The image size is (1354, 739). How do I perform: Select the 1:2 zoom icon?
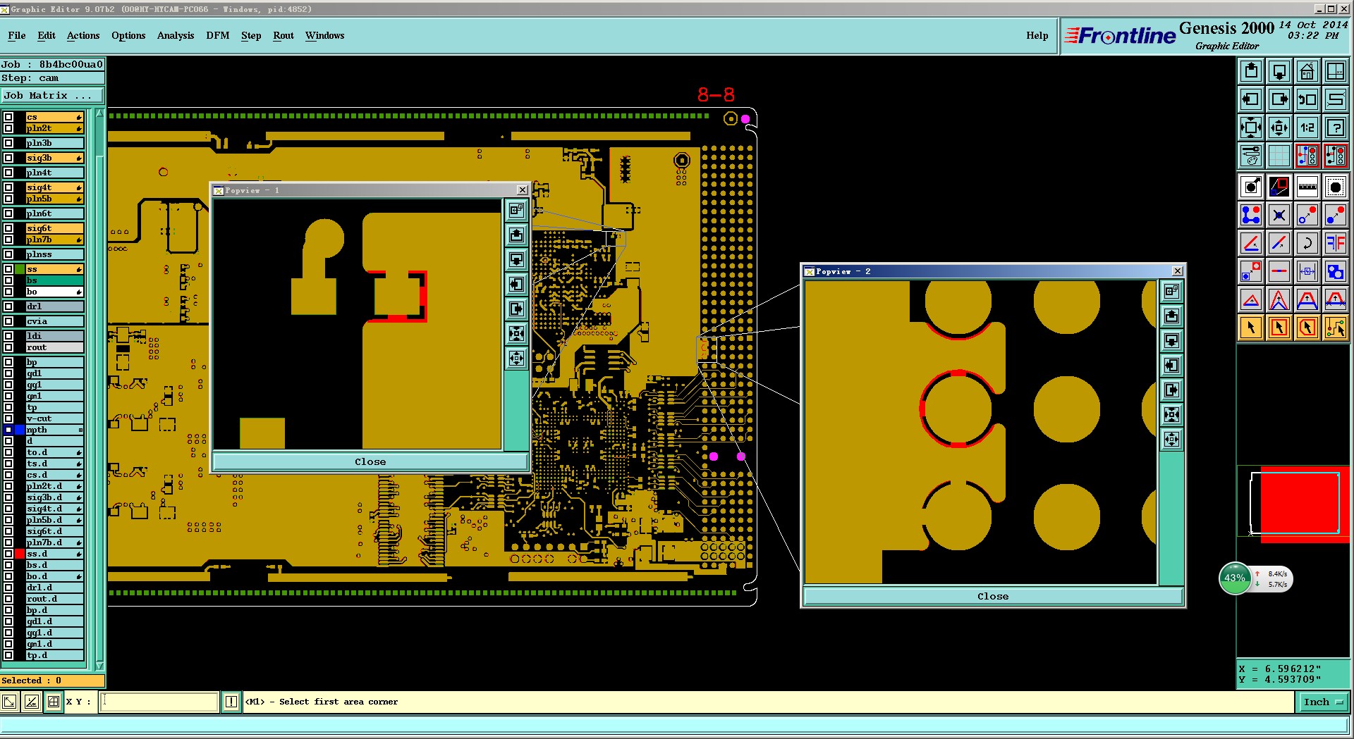(x=1307, y=128)
